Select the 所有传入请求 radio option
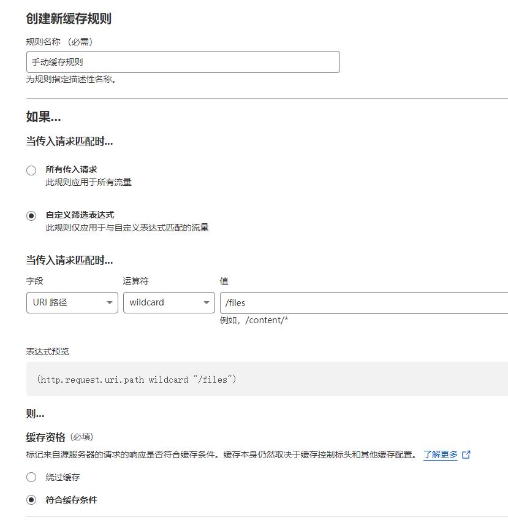Image resolution: width=508 pixels, height=525 pixels. pyautogui.click(x=31, y=171)
